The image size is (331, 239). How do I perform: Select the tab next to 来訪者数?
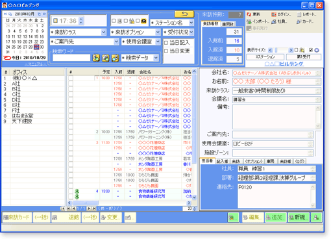228,24
